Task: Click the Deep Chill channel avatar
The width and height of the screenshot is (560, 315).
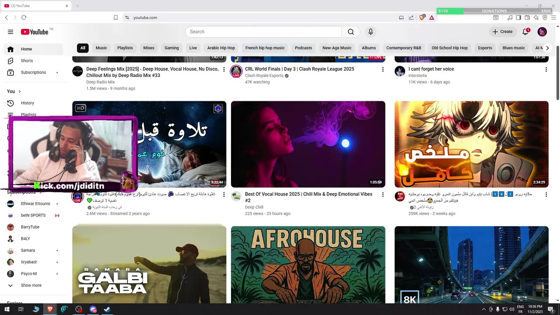Action: coord(236,196)
